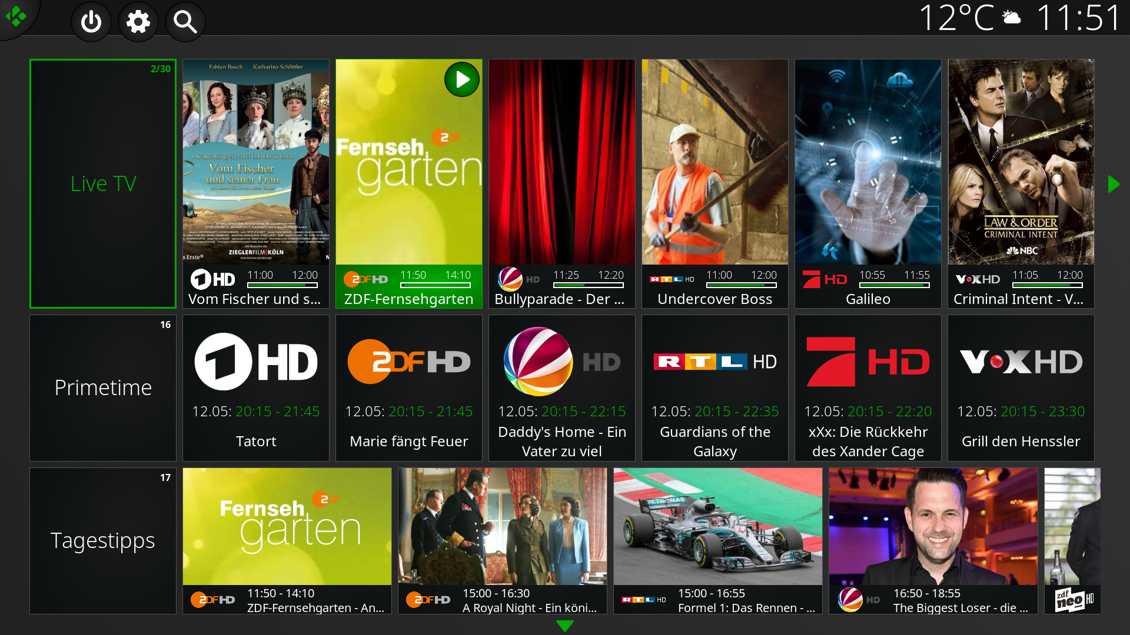Click progress bar of Vom Fischer programme

pos(282,285)
